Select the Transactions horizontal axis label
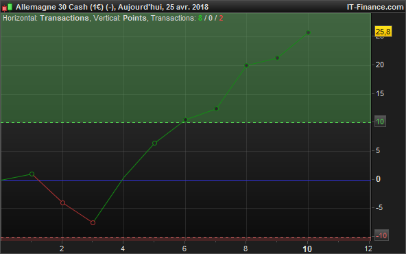 pyautogui.click(x=64, y=18)
